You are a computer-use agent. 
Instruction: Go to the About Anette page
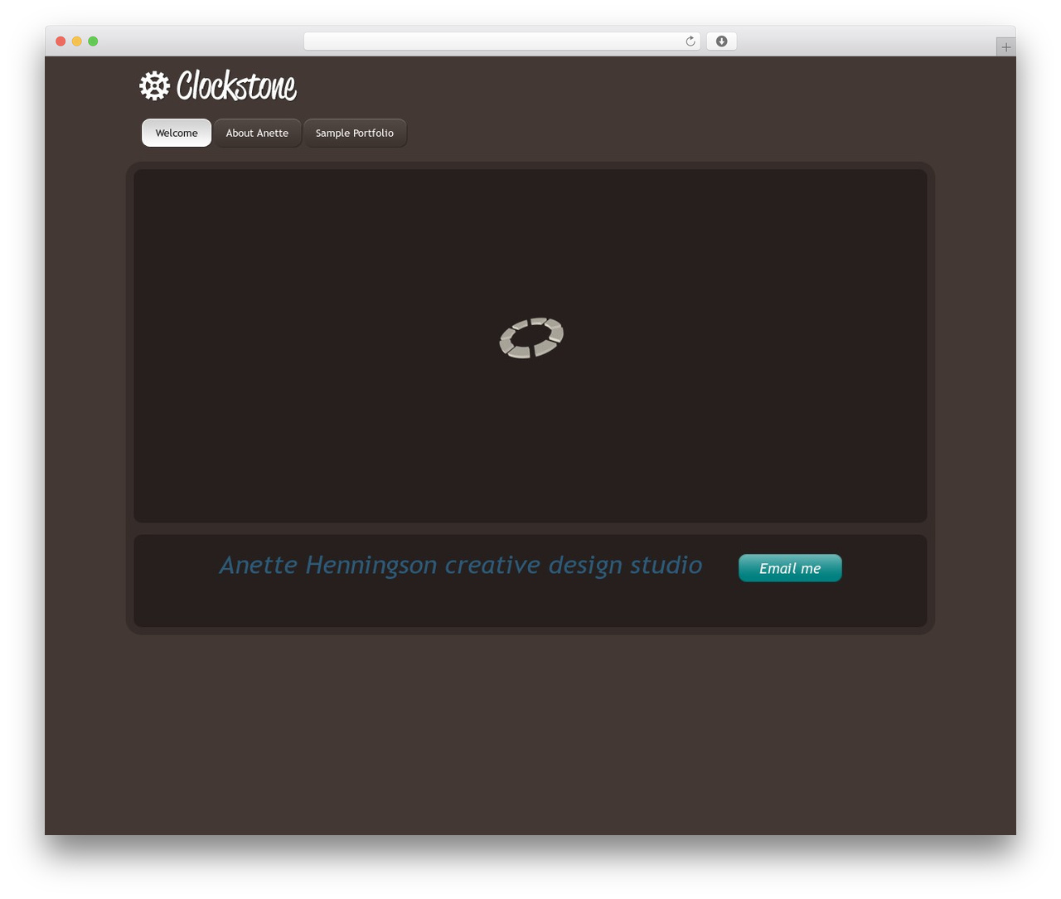pyautogui.click(x=257, y=133)
